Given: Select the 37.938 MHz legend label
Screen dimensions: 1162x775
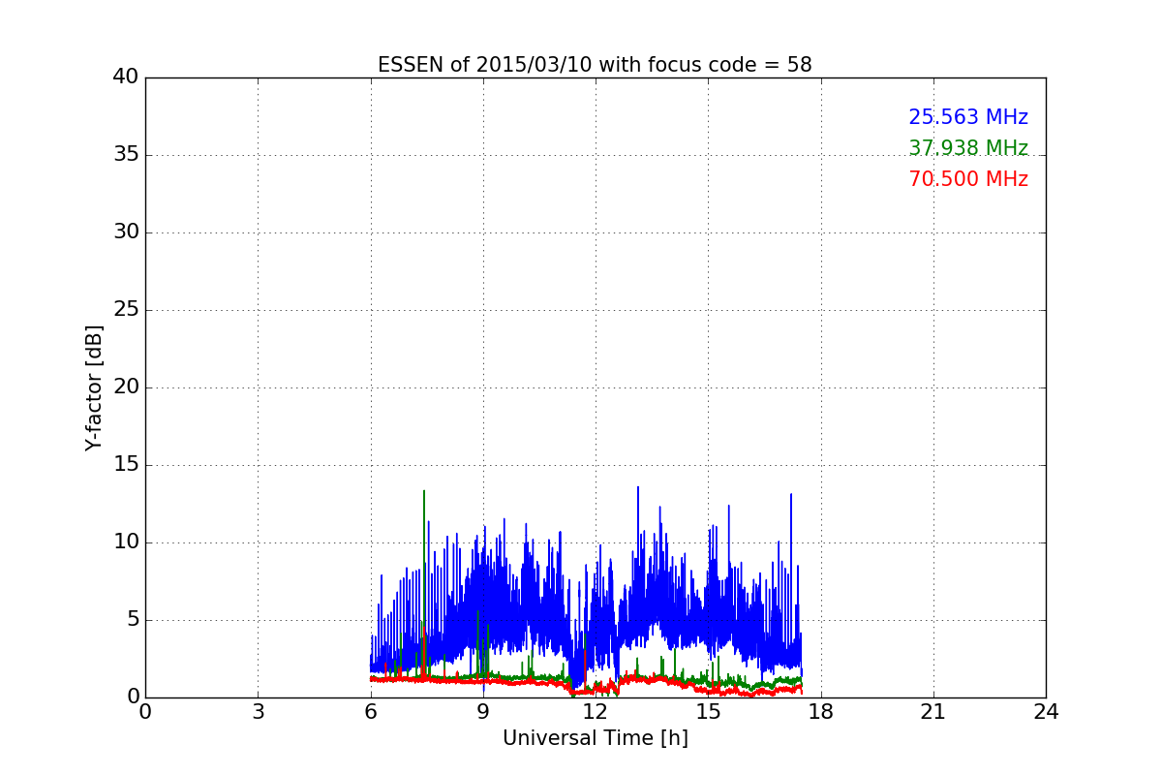Looking at the screenshot, I should [x=968, y=148].
